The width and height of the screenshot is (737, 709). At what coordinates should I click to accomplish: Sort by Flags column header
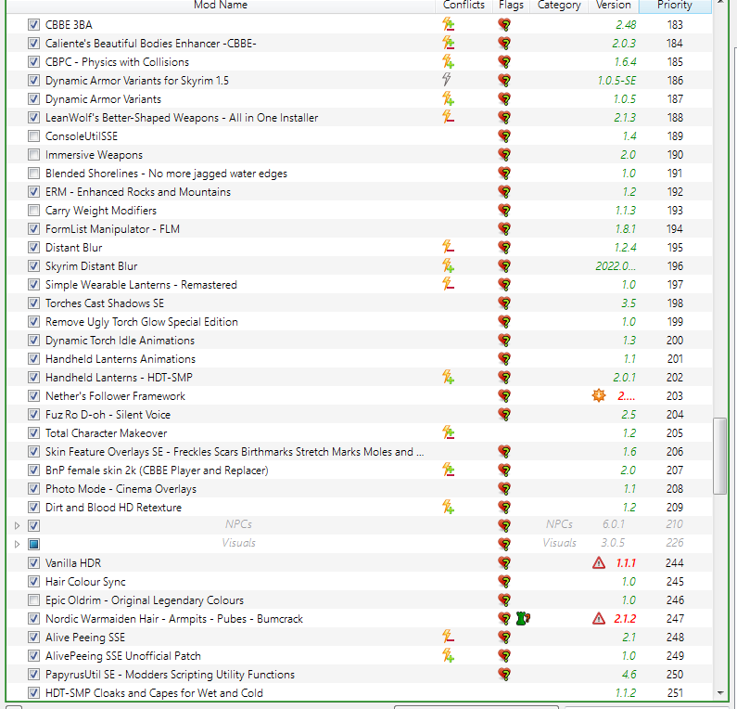pos(511,6)
